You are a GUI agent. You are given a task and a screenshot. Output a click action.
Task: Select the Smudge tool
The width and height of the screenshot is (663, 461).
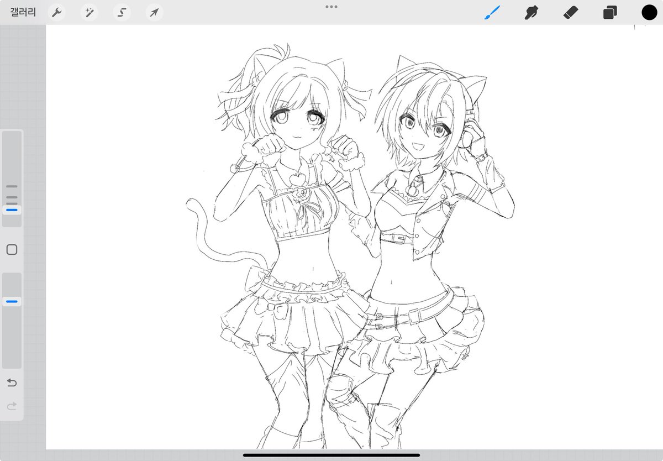pyautogui.click(x=531, y=12)
